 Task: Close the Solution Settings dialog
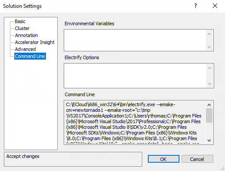pos(215,6)
